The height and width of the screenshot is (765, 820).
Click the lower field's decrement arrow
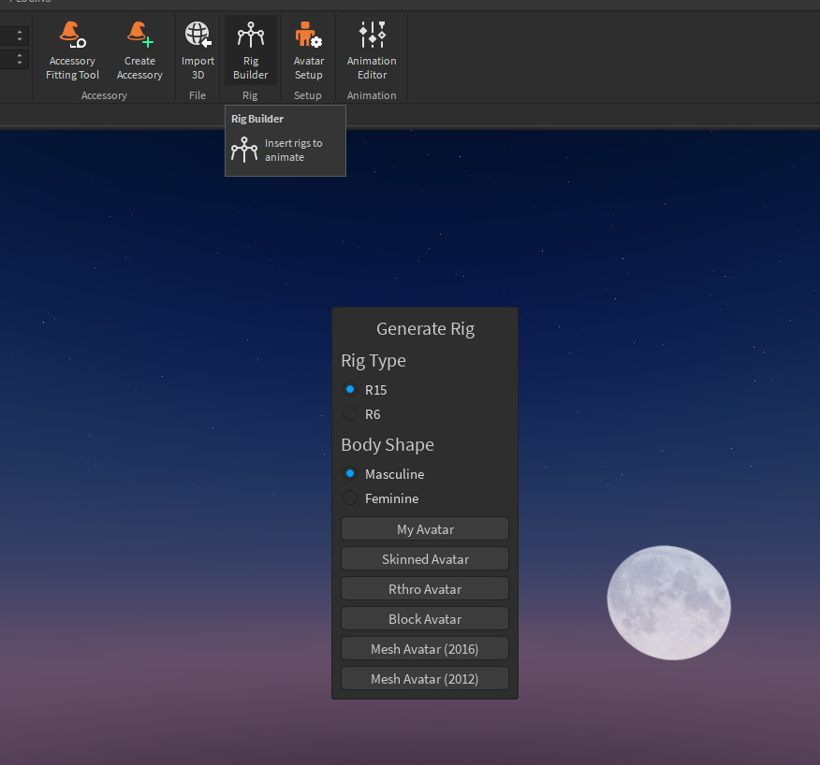point(20,62)
